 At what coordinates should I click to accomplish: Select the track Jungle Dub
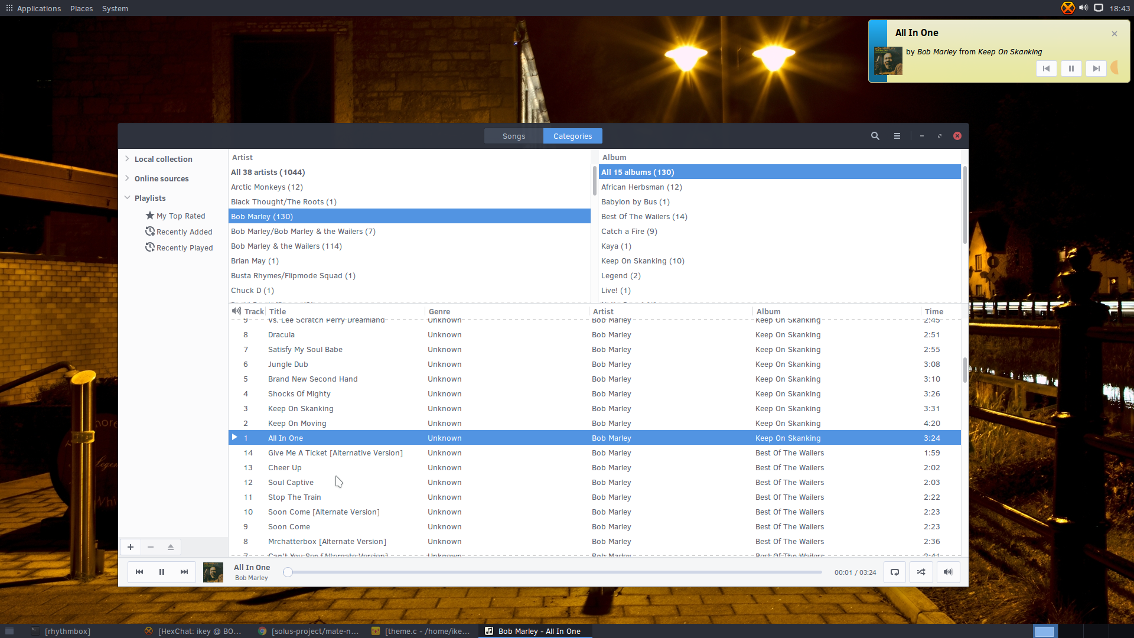point(595,364)
